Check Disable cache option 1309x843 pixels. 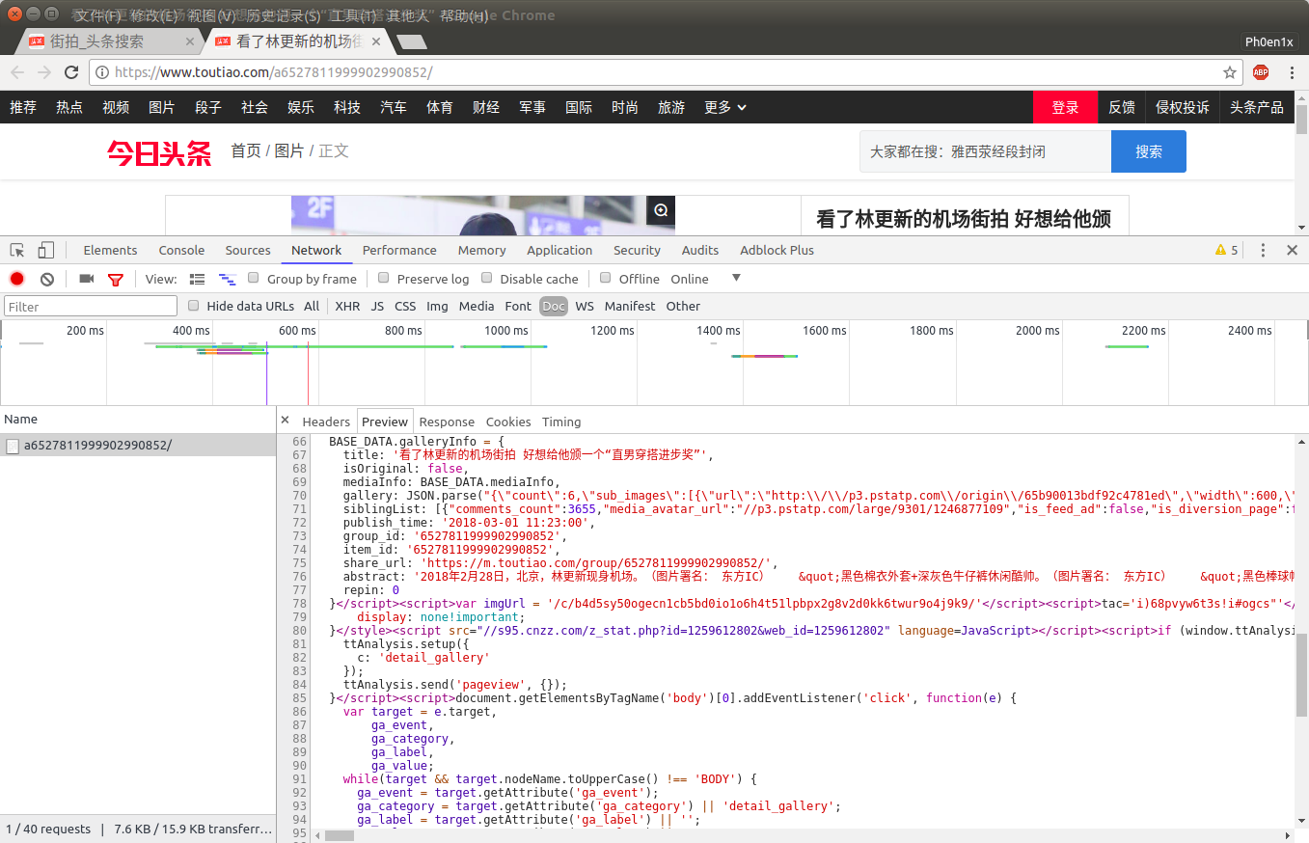pos(487,278)
